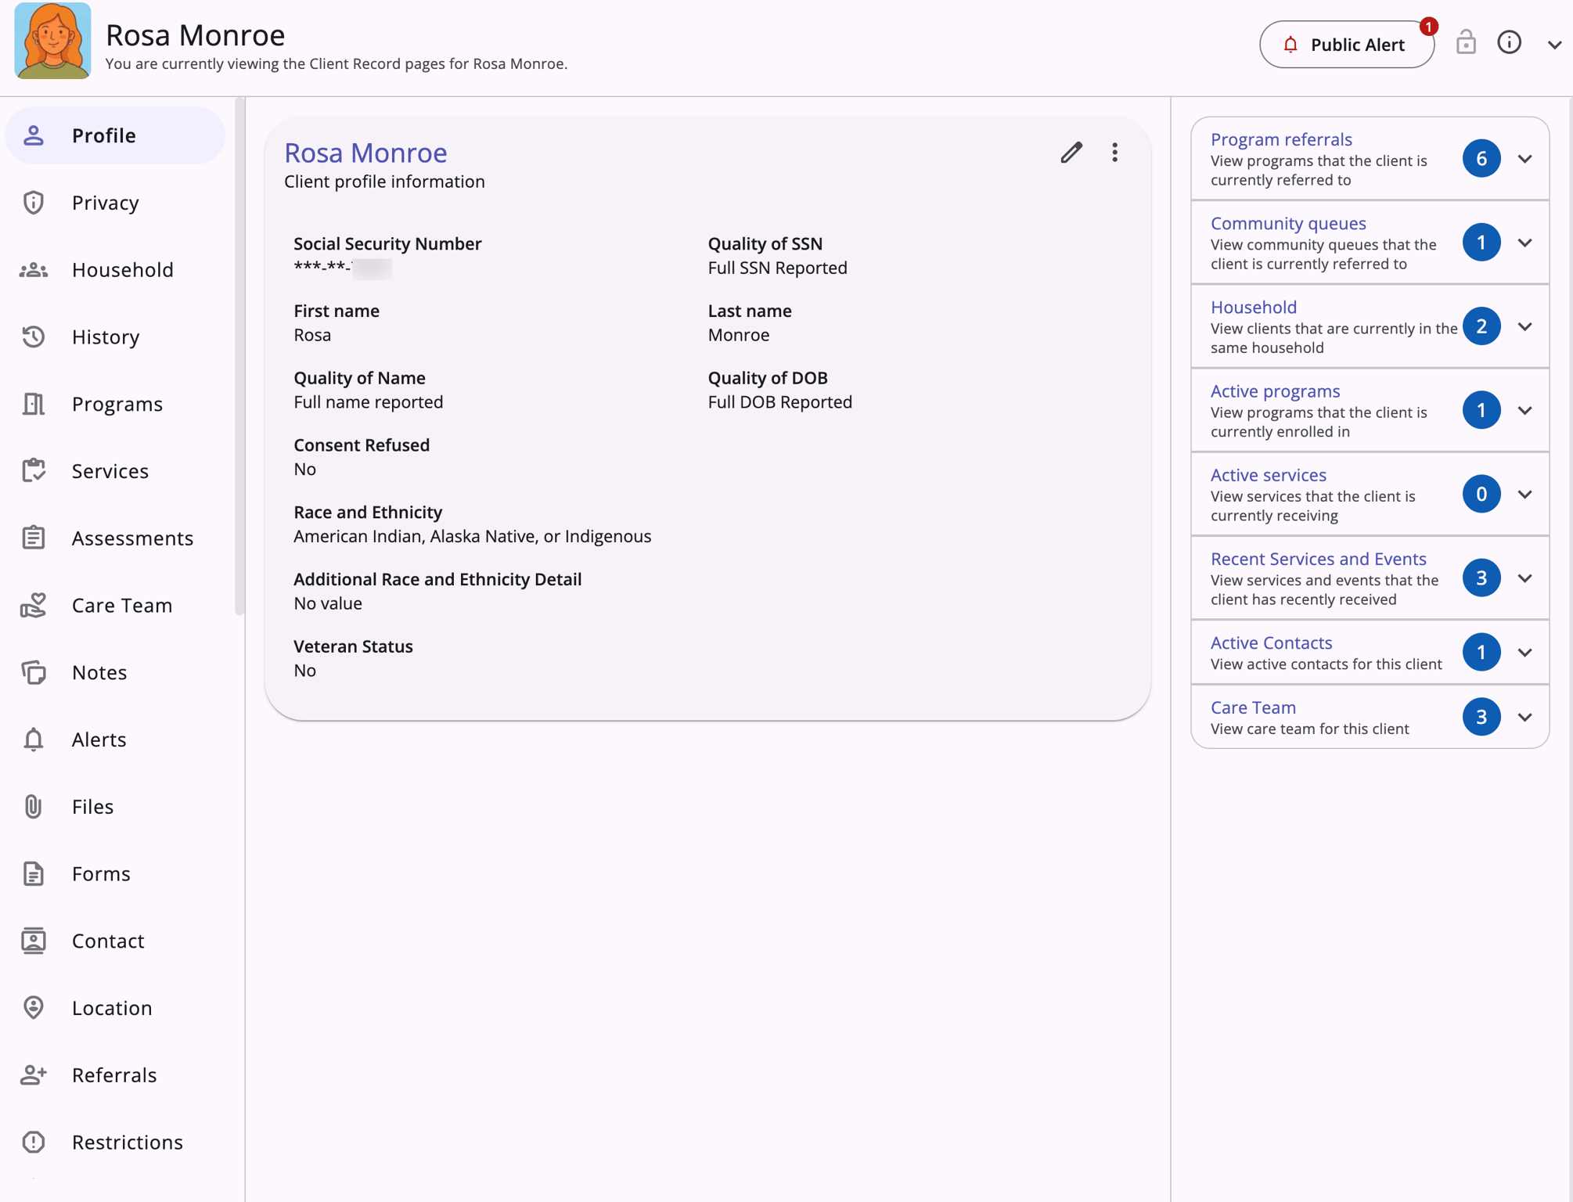The image size is (1573, 1202).
Task: Select the Profile menu item
Action: point(115,135)
